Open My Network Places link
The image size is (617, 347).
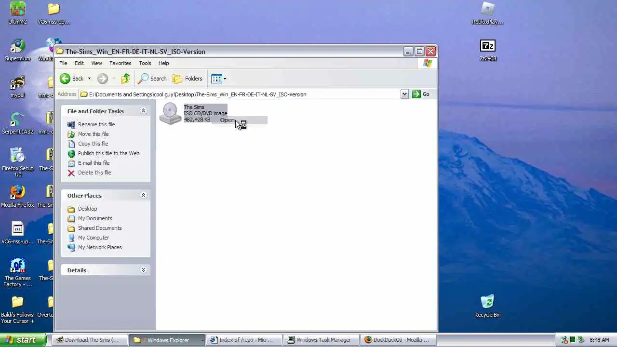(100, 247)
